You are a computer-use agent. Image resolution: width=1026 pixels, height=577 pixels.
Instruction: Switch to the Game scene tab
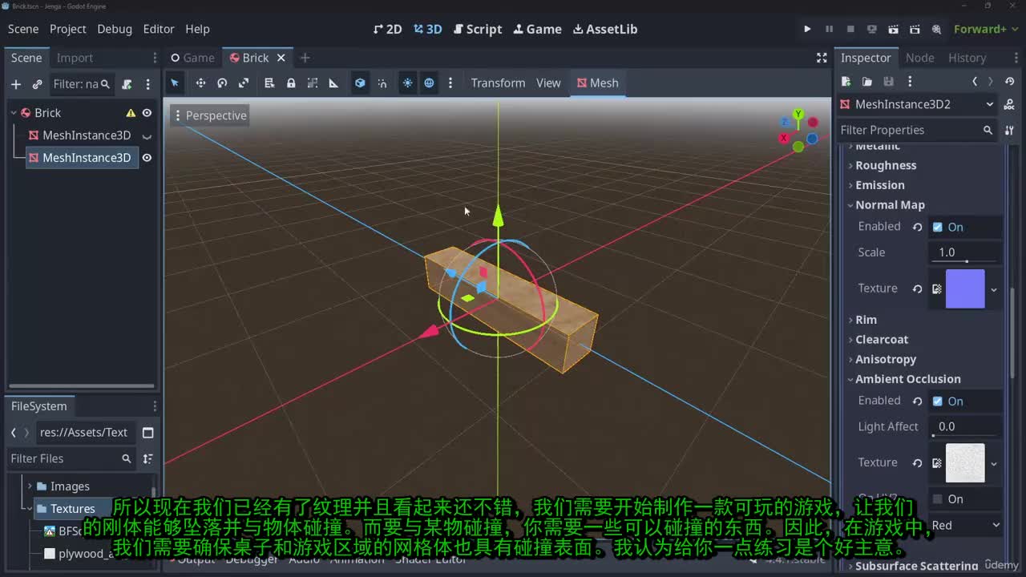click(x=192, y=58)
